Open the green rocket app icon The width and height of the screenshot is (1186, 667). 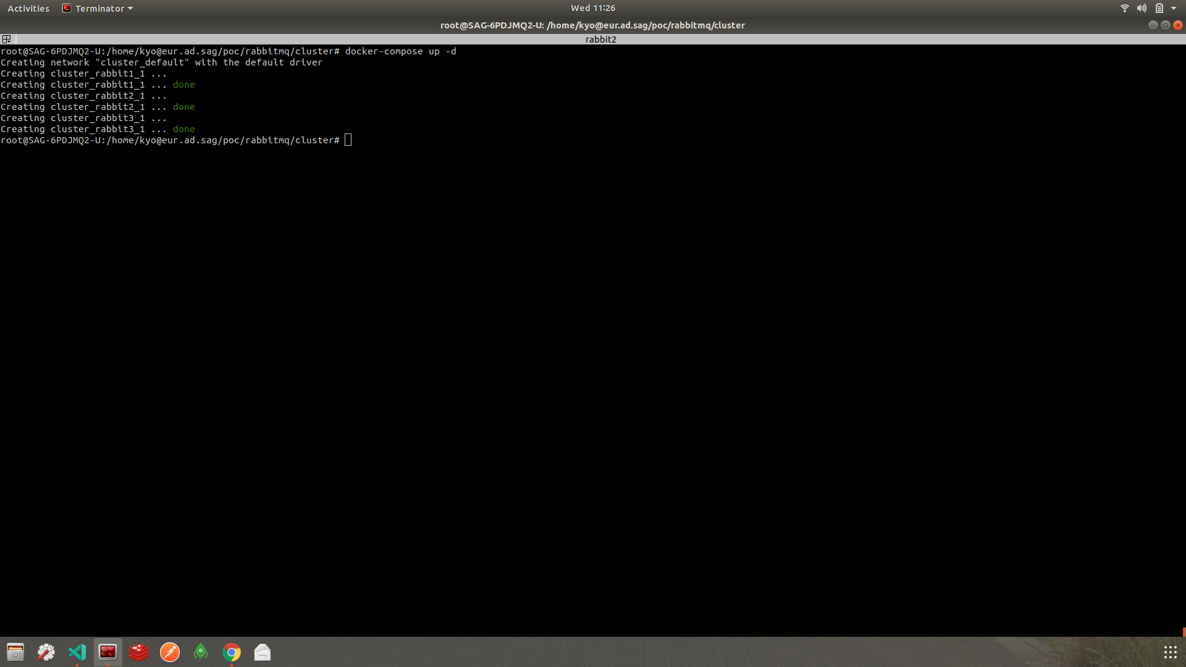(201, 652)
